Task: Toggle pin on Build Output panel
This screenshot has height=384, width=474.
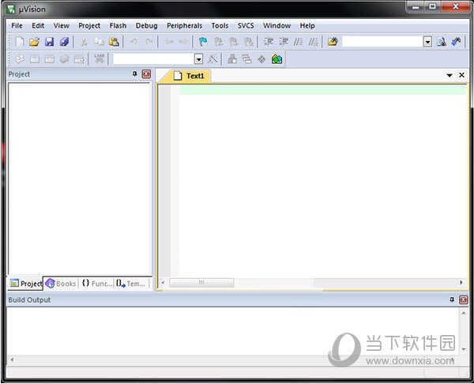Action: 452,299
